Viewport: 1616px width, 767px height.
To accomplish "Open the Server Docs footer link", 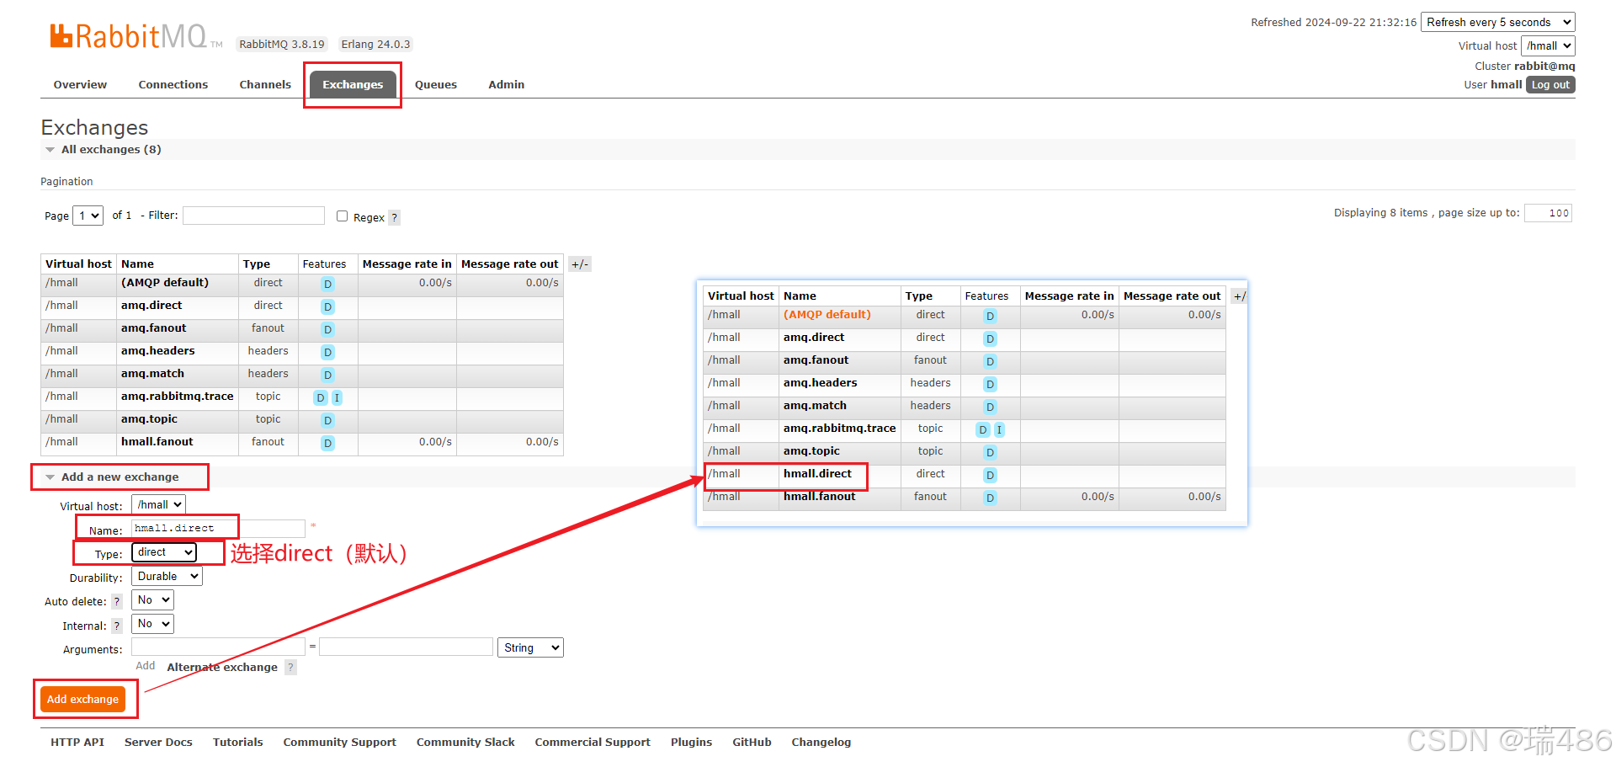I will (x=158, y=743).
